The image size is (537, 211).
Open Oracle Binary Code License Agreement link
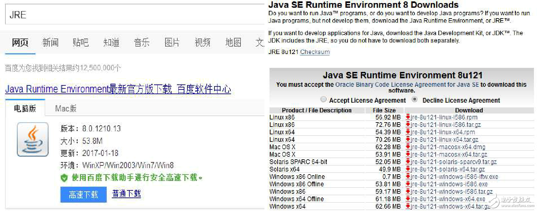pos(407,85)
